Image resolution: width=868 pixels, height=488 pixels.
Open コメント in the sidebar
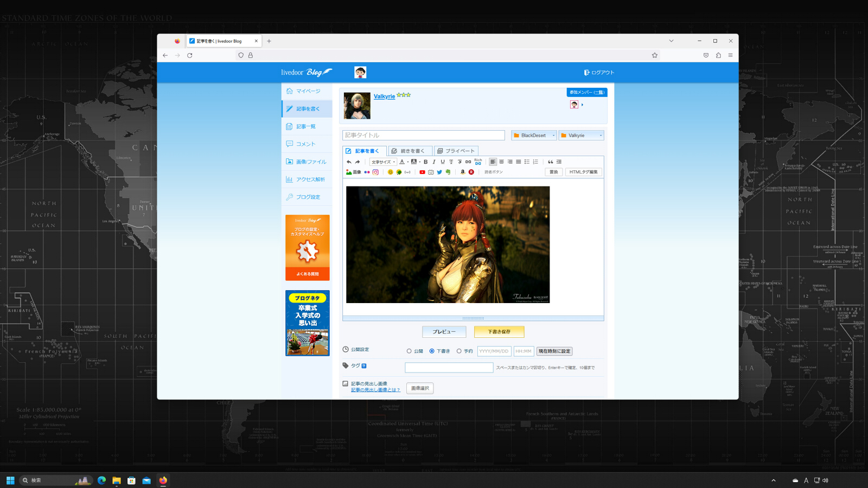pos(307,144)
